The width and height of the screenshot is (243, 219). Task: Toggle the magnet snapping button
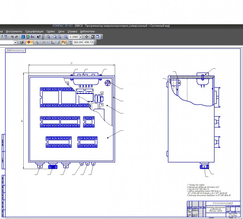point(28,42)
